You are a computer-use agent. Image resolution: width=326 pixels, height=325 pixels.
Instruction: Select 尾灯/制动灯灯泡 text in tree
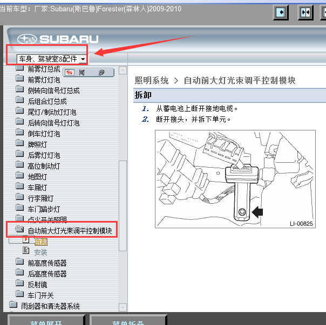pyautogui.click(x=52, y=112)
